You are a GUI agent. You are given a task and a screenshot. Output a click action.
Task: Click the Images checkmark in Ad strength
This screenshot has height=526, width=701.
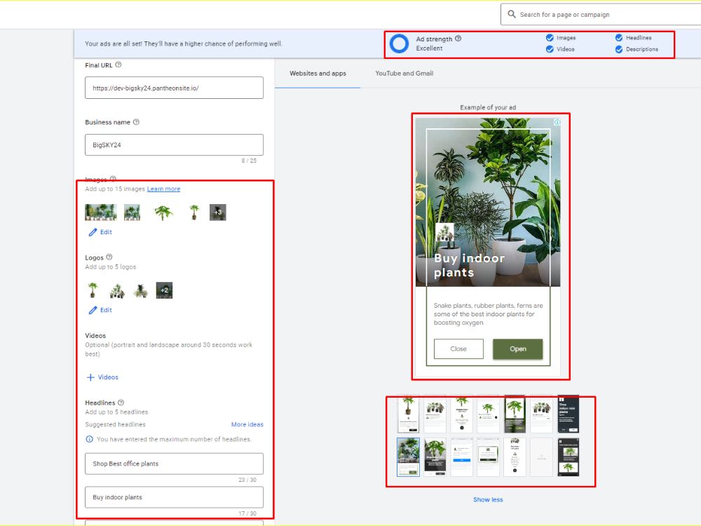point(550,38)
